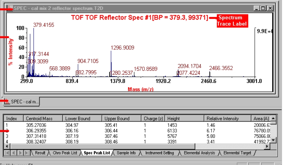
Task: Select the Spec Peak List tab
Action: tap(97, 153)
